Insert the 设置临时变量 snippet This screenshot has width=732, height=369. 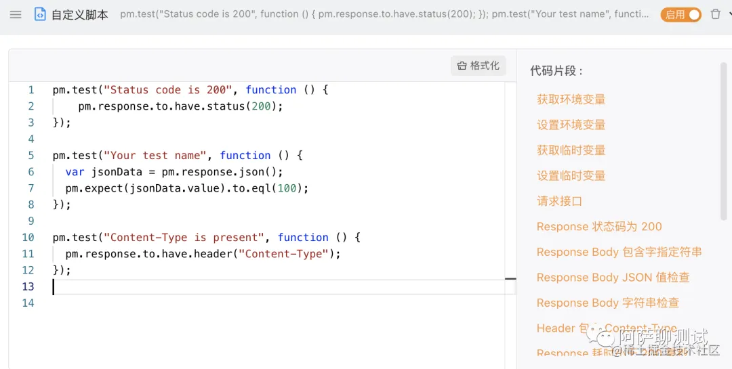[x=571, y=176]
